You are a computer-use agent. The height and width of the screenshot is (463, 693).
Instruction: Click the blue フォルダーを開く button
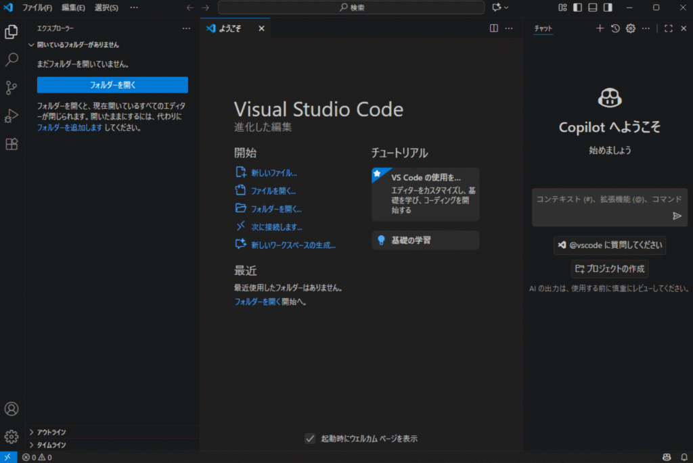click(x=112, y=85)
